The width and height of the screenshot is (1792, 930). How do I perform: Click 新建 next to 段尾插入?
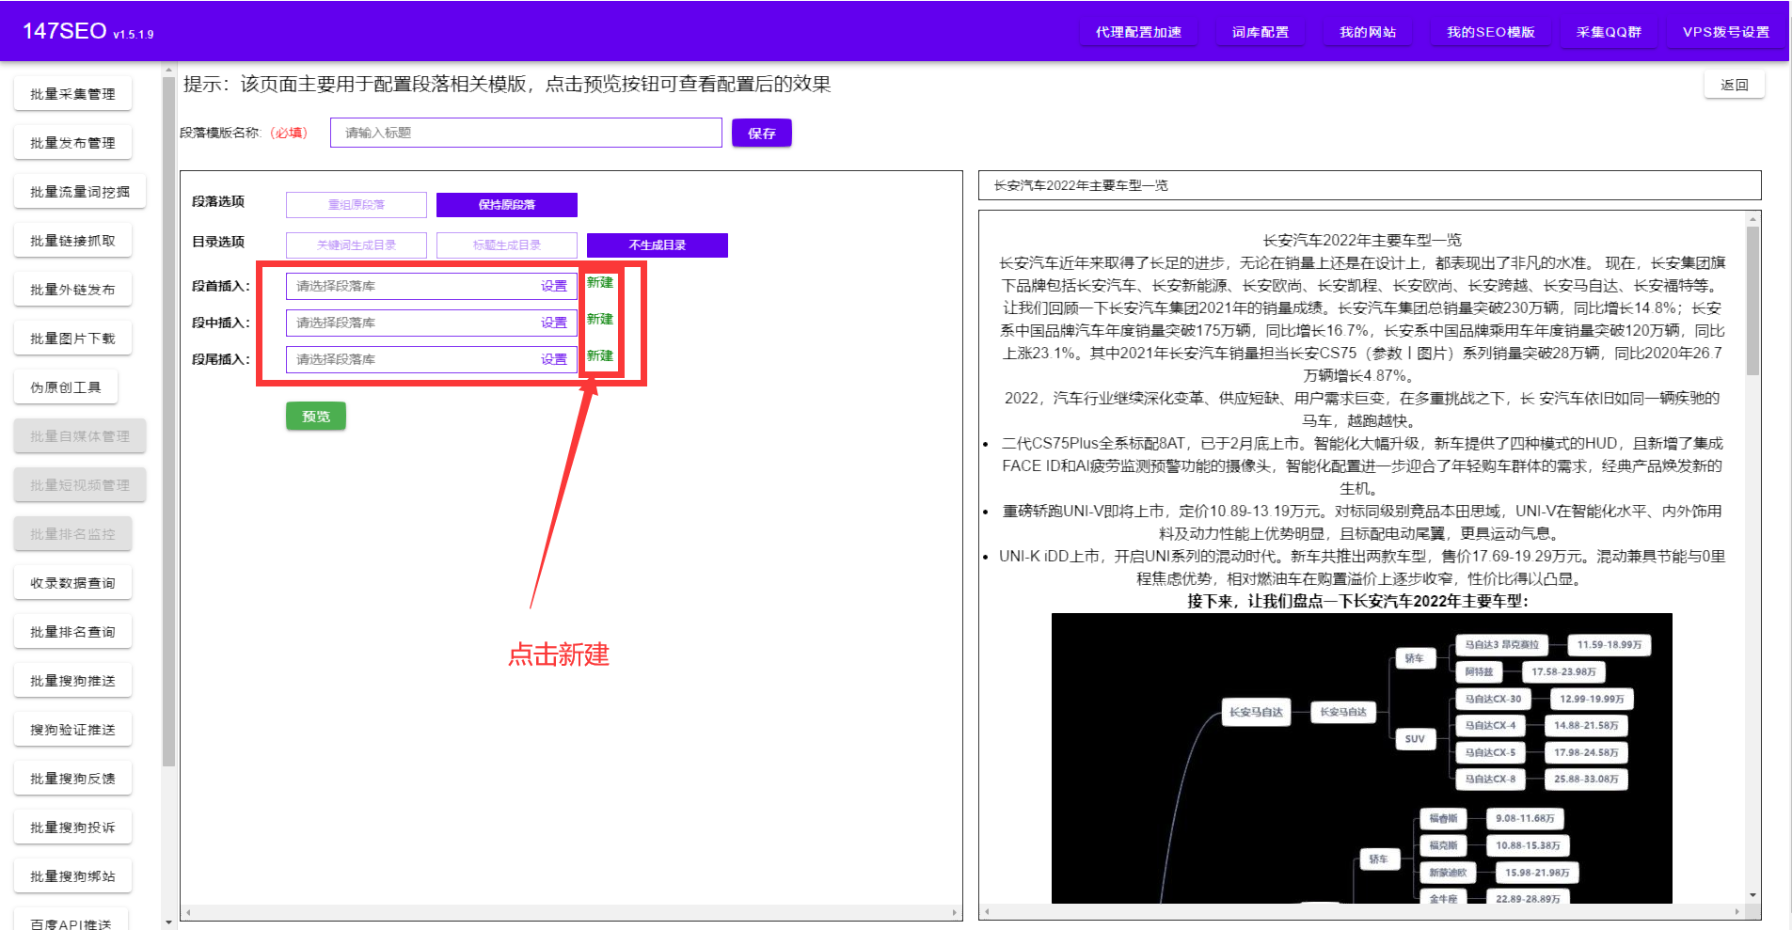pos(600,355)
